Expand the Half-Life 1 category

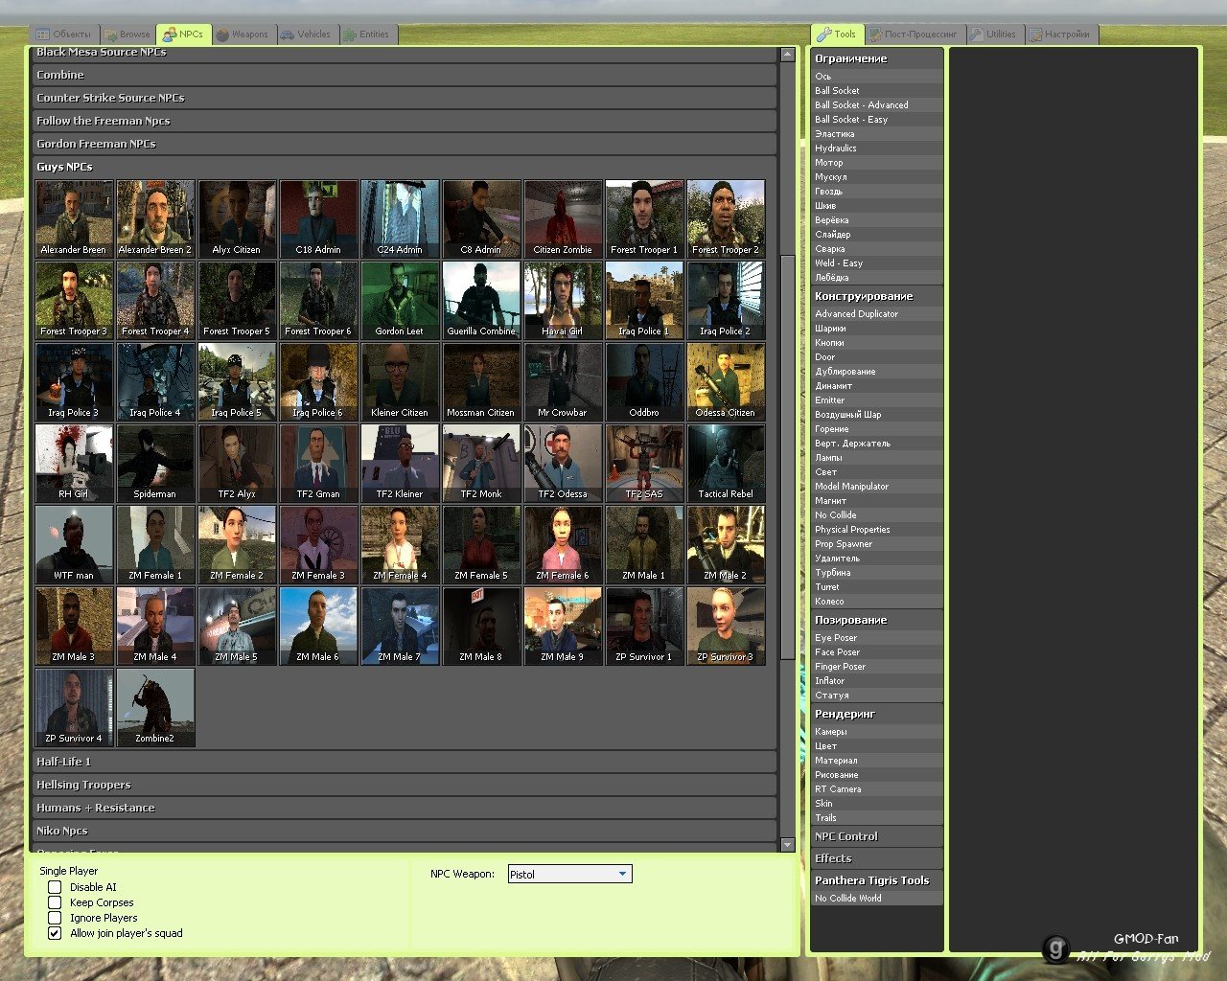(405, 762)
